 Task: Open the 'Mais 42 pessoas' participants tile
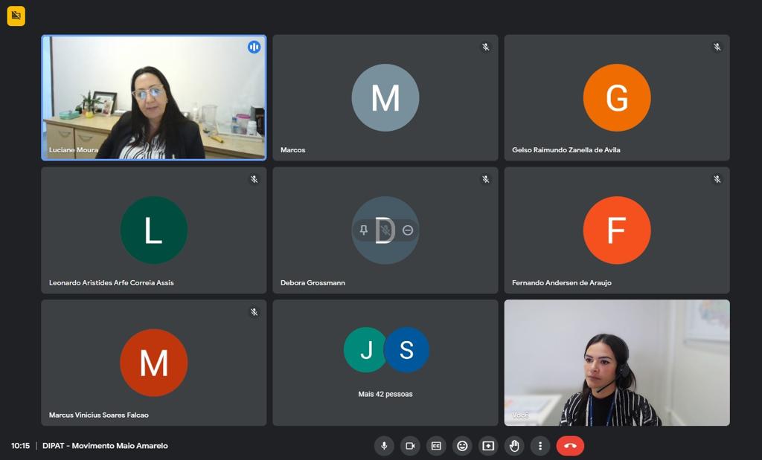pyautogui.click(x=385, y=363)
